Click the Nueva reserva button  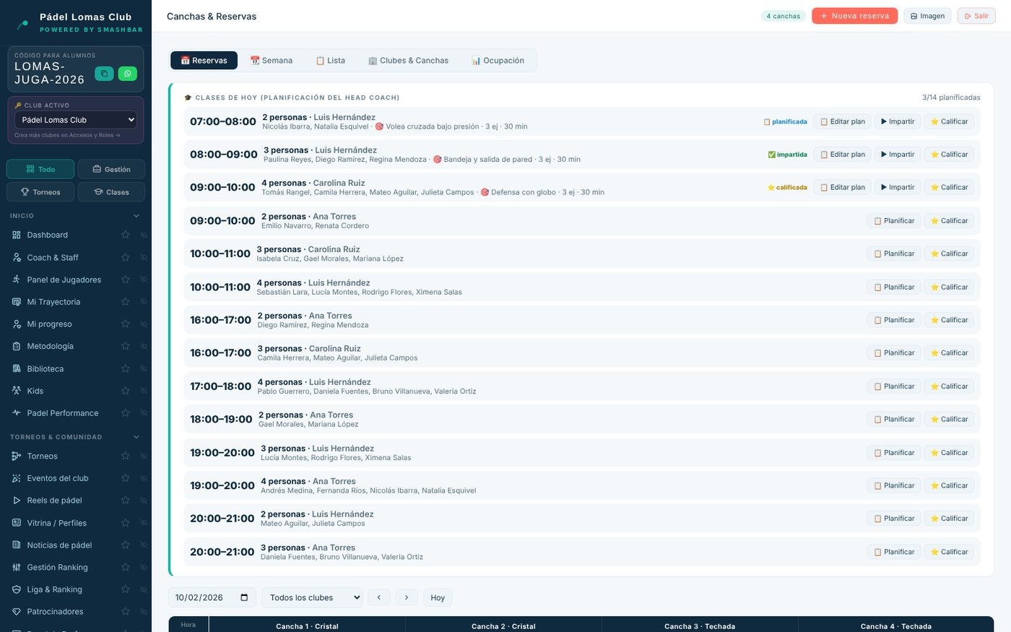[x=854, y=16]
